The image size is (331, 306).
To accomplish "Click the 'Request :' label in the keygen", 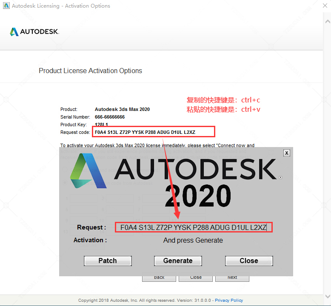I will click(x=91, y=227).
